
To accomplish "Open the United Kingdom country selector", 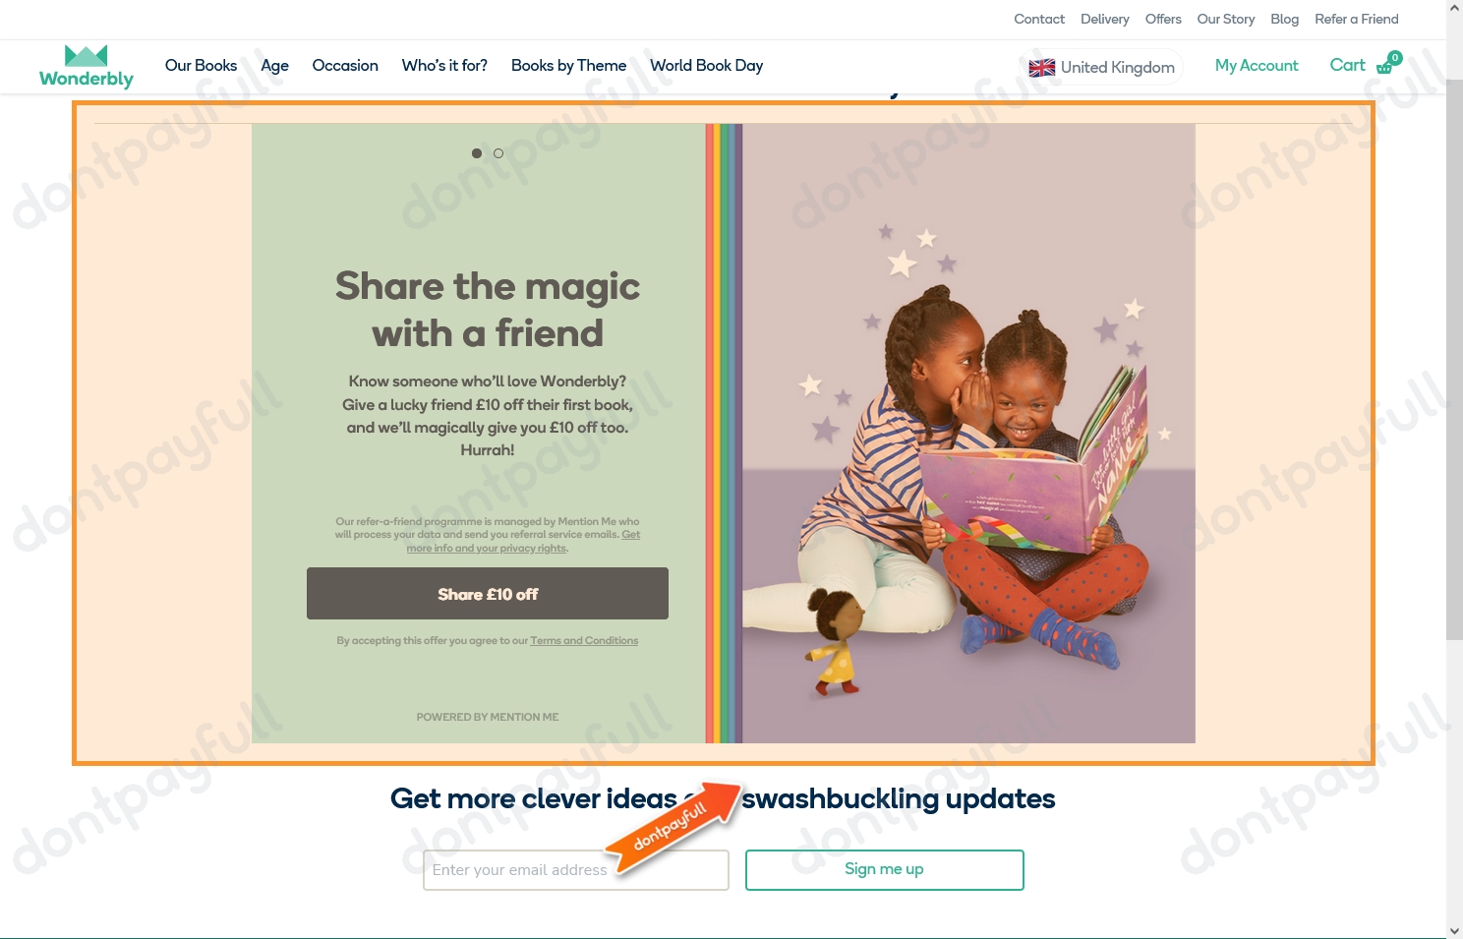I will tap(1102, 67).
